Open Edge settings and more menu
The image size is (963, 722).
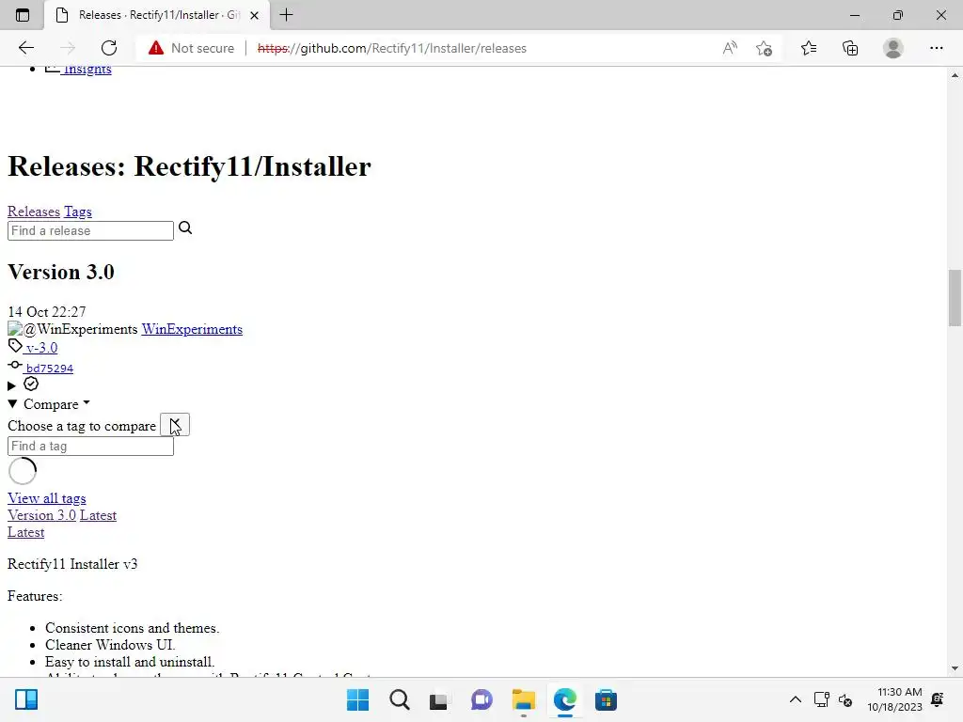coord(936,48)
